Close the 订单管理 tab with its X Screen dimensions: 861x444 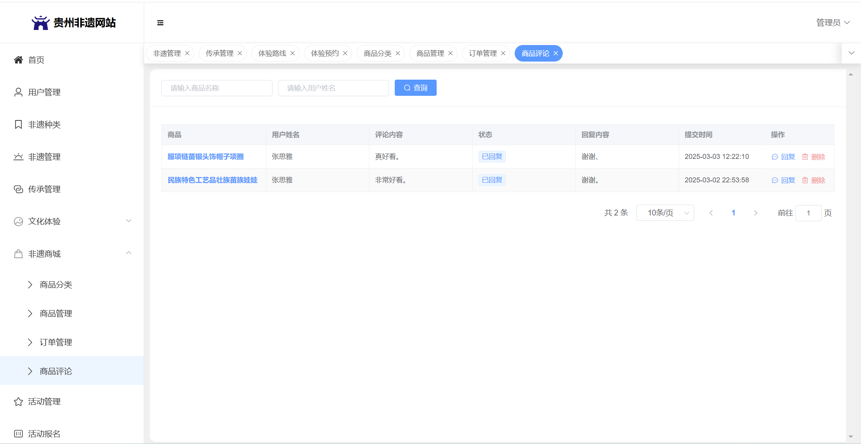[503, 53]
